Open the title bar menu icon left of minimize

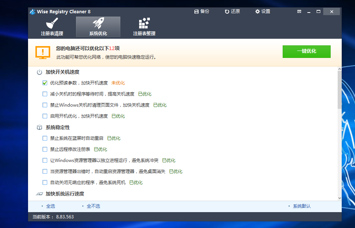pyautogui.click(x=299, y=11)
